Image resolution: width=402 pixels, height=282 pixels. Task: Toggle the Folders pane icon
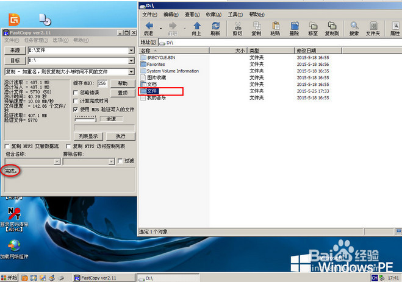point(373,29)
